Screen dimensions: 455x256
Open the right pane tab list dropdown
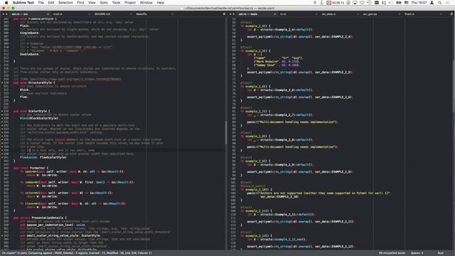(451, 14)
